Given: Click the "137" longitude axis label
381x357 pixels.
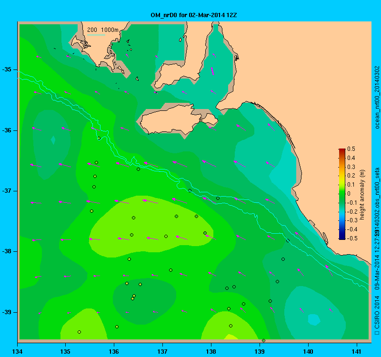Looking at the screenshot, I should pyautogui.click(x=162, y=351).
